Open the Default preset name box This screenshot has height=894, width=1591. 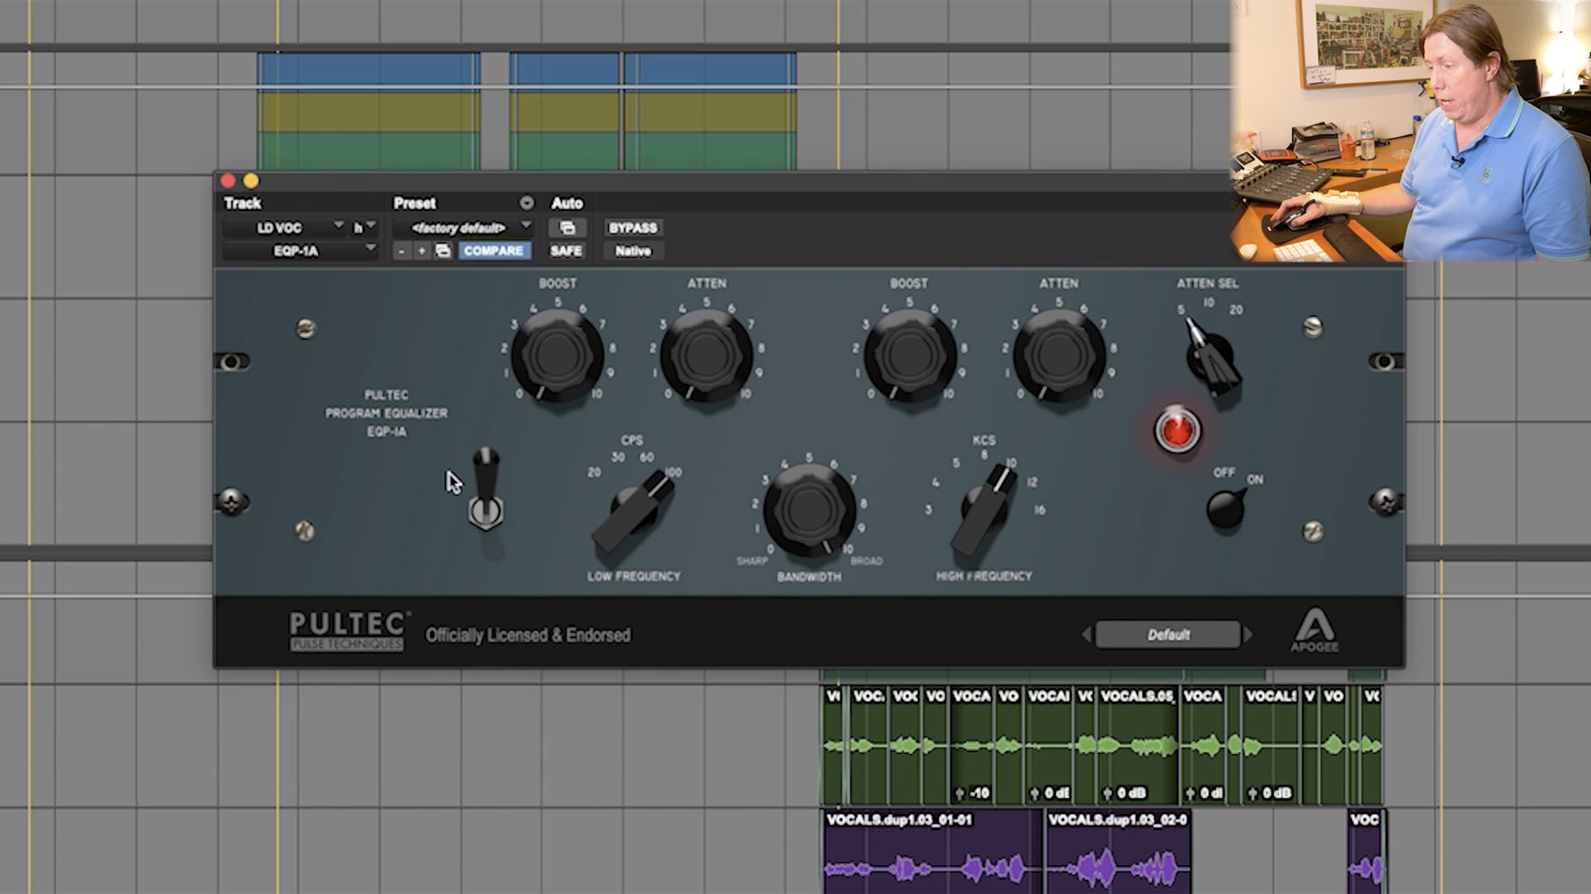[1168, 635]
